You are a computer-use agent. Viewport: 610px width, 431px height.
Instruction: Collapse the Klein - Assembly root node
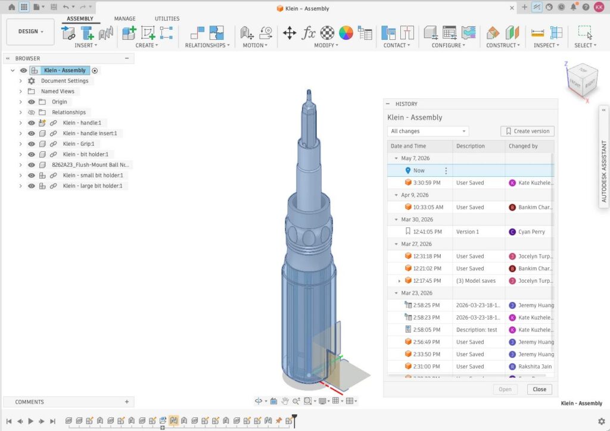coord(13,70)
